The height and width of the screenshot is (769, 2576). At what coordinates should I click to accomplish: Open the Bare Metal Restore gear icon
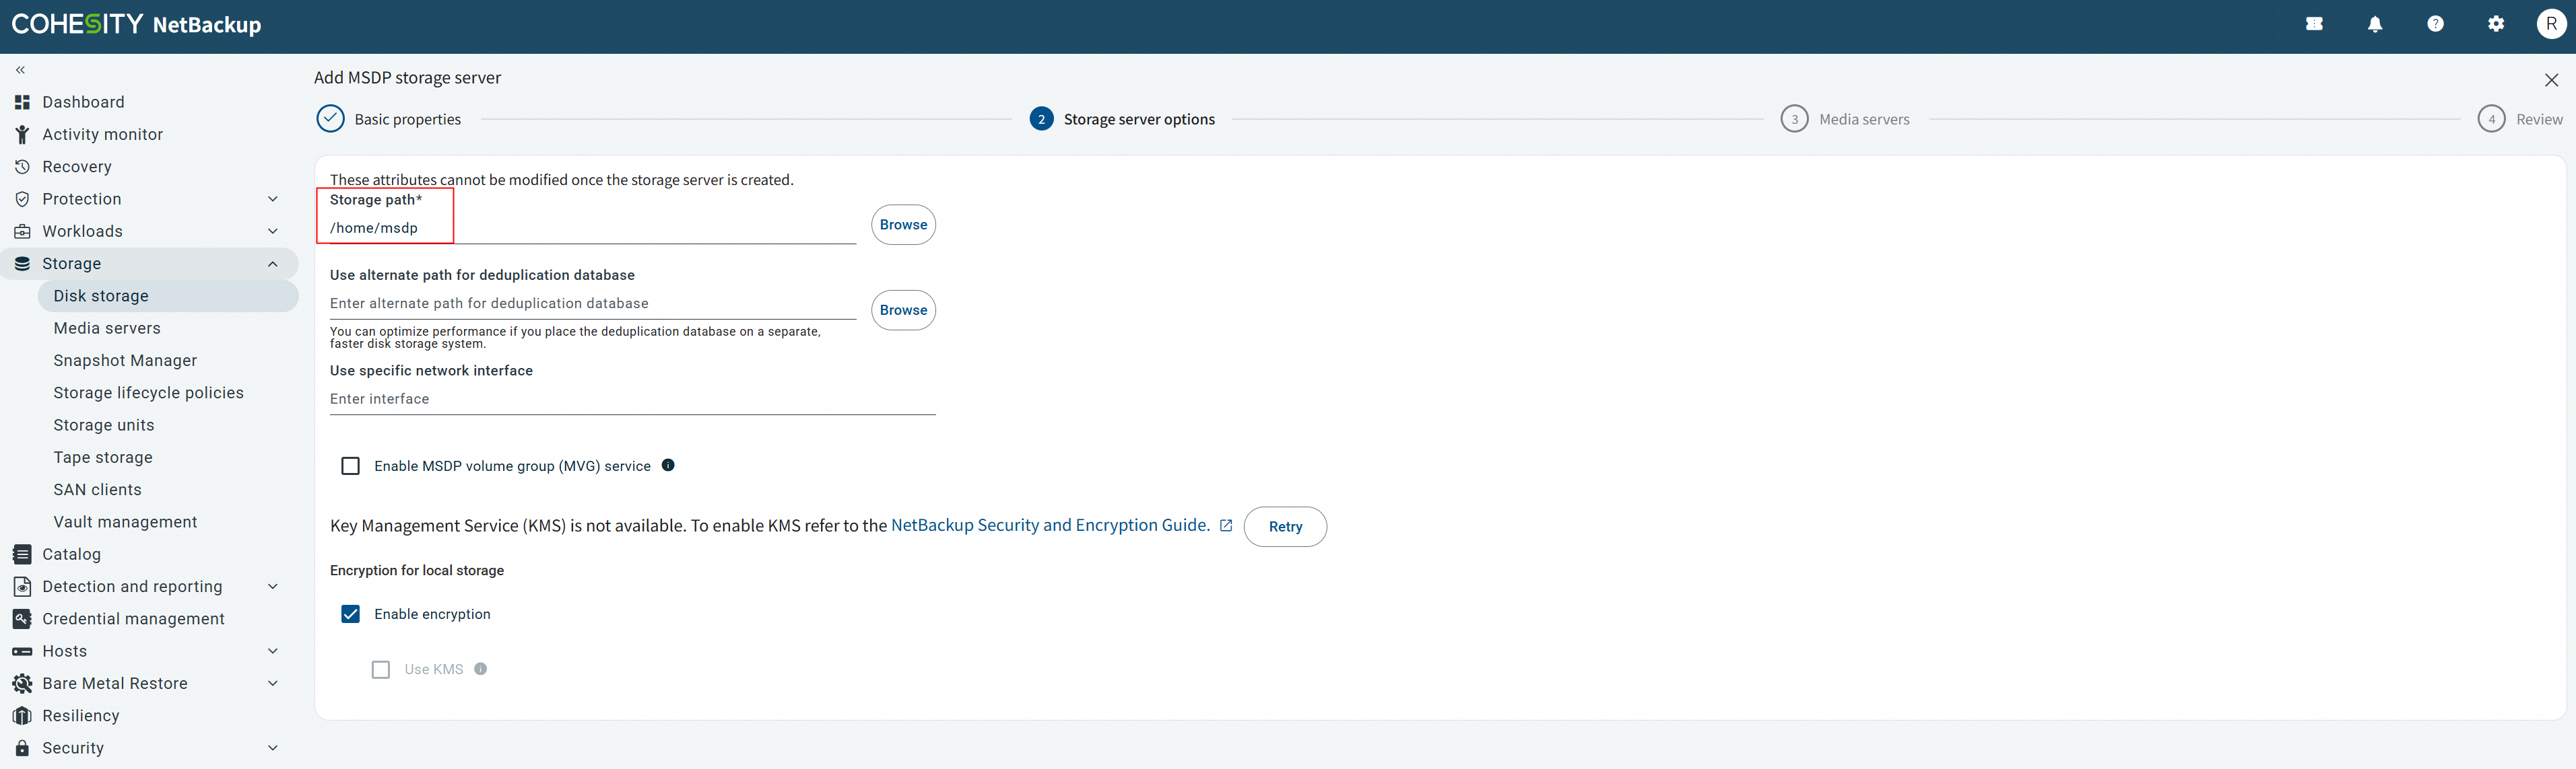coord(22,683)
